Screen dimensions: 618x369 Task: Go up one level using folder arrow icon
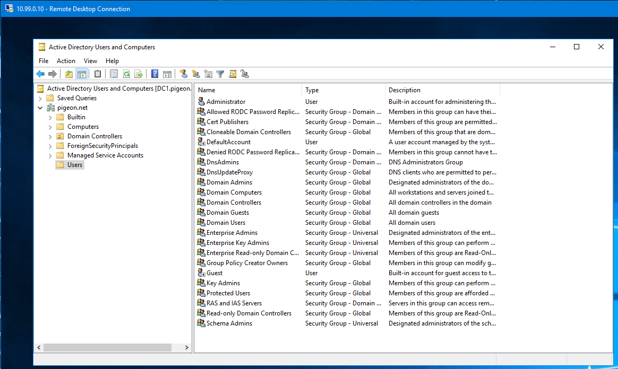coord(69,74)
